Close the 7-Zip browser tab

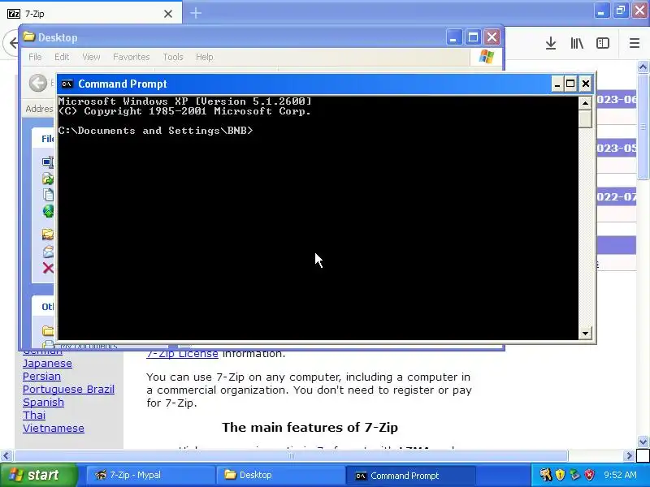(168, 14)
